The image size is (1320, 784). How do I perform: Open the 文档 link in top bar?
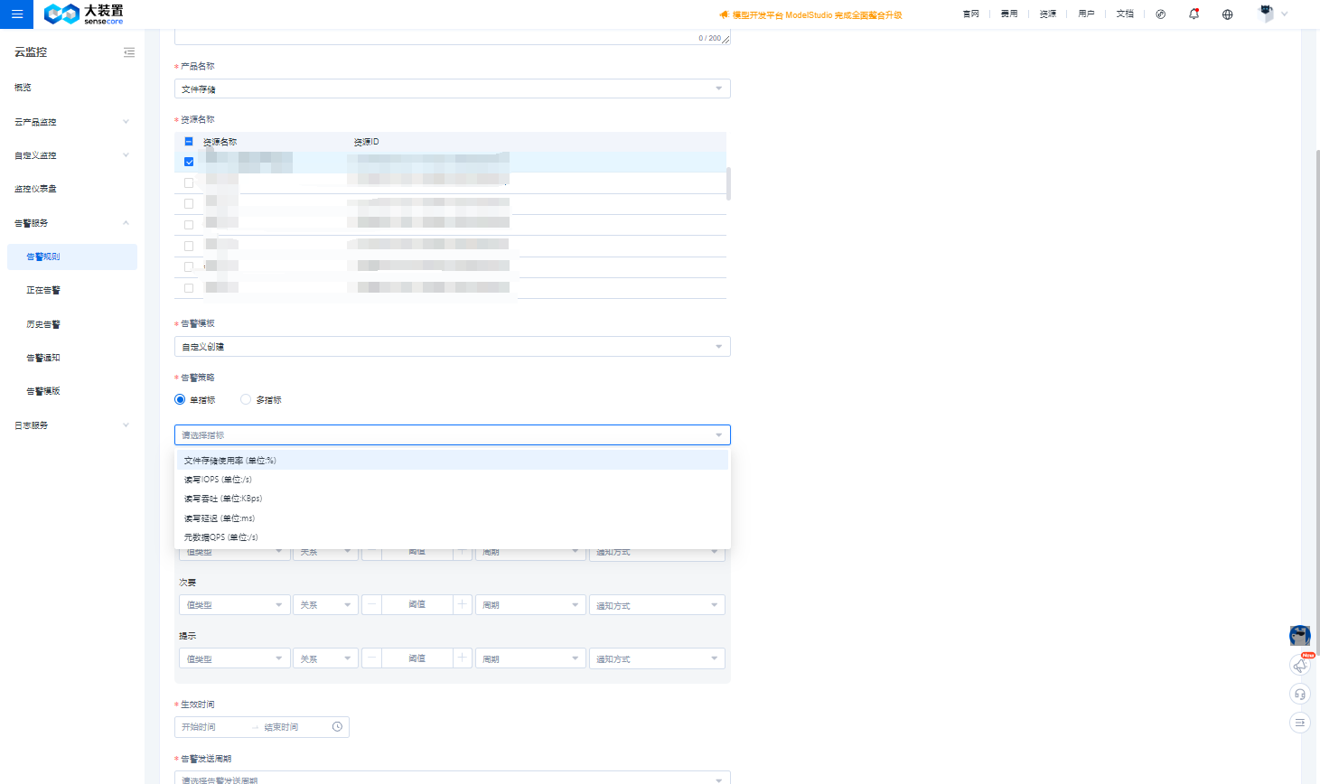click(1124, 14)
